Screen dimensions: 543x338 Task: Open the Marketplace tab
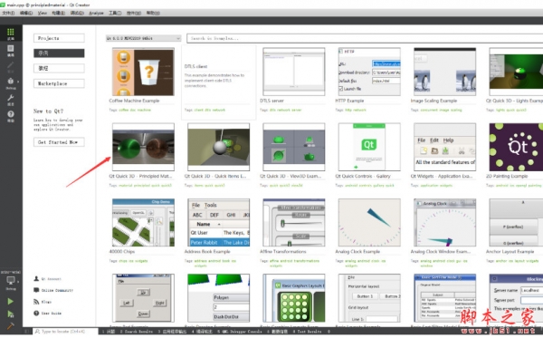tap(59, 83)
